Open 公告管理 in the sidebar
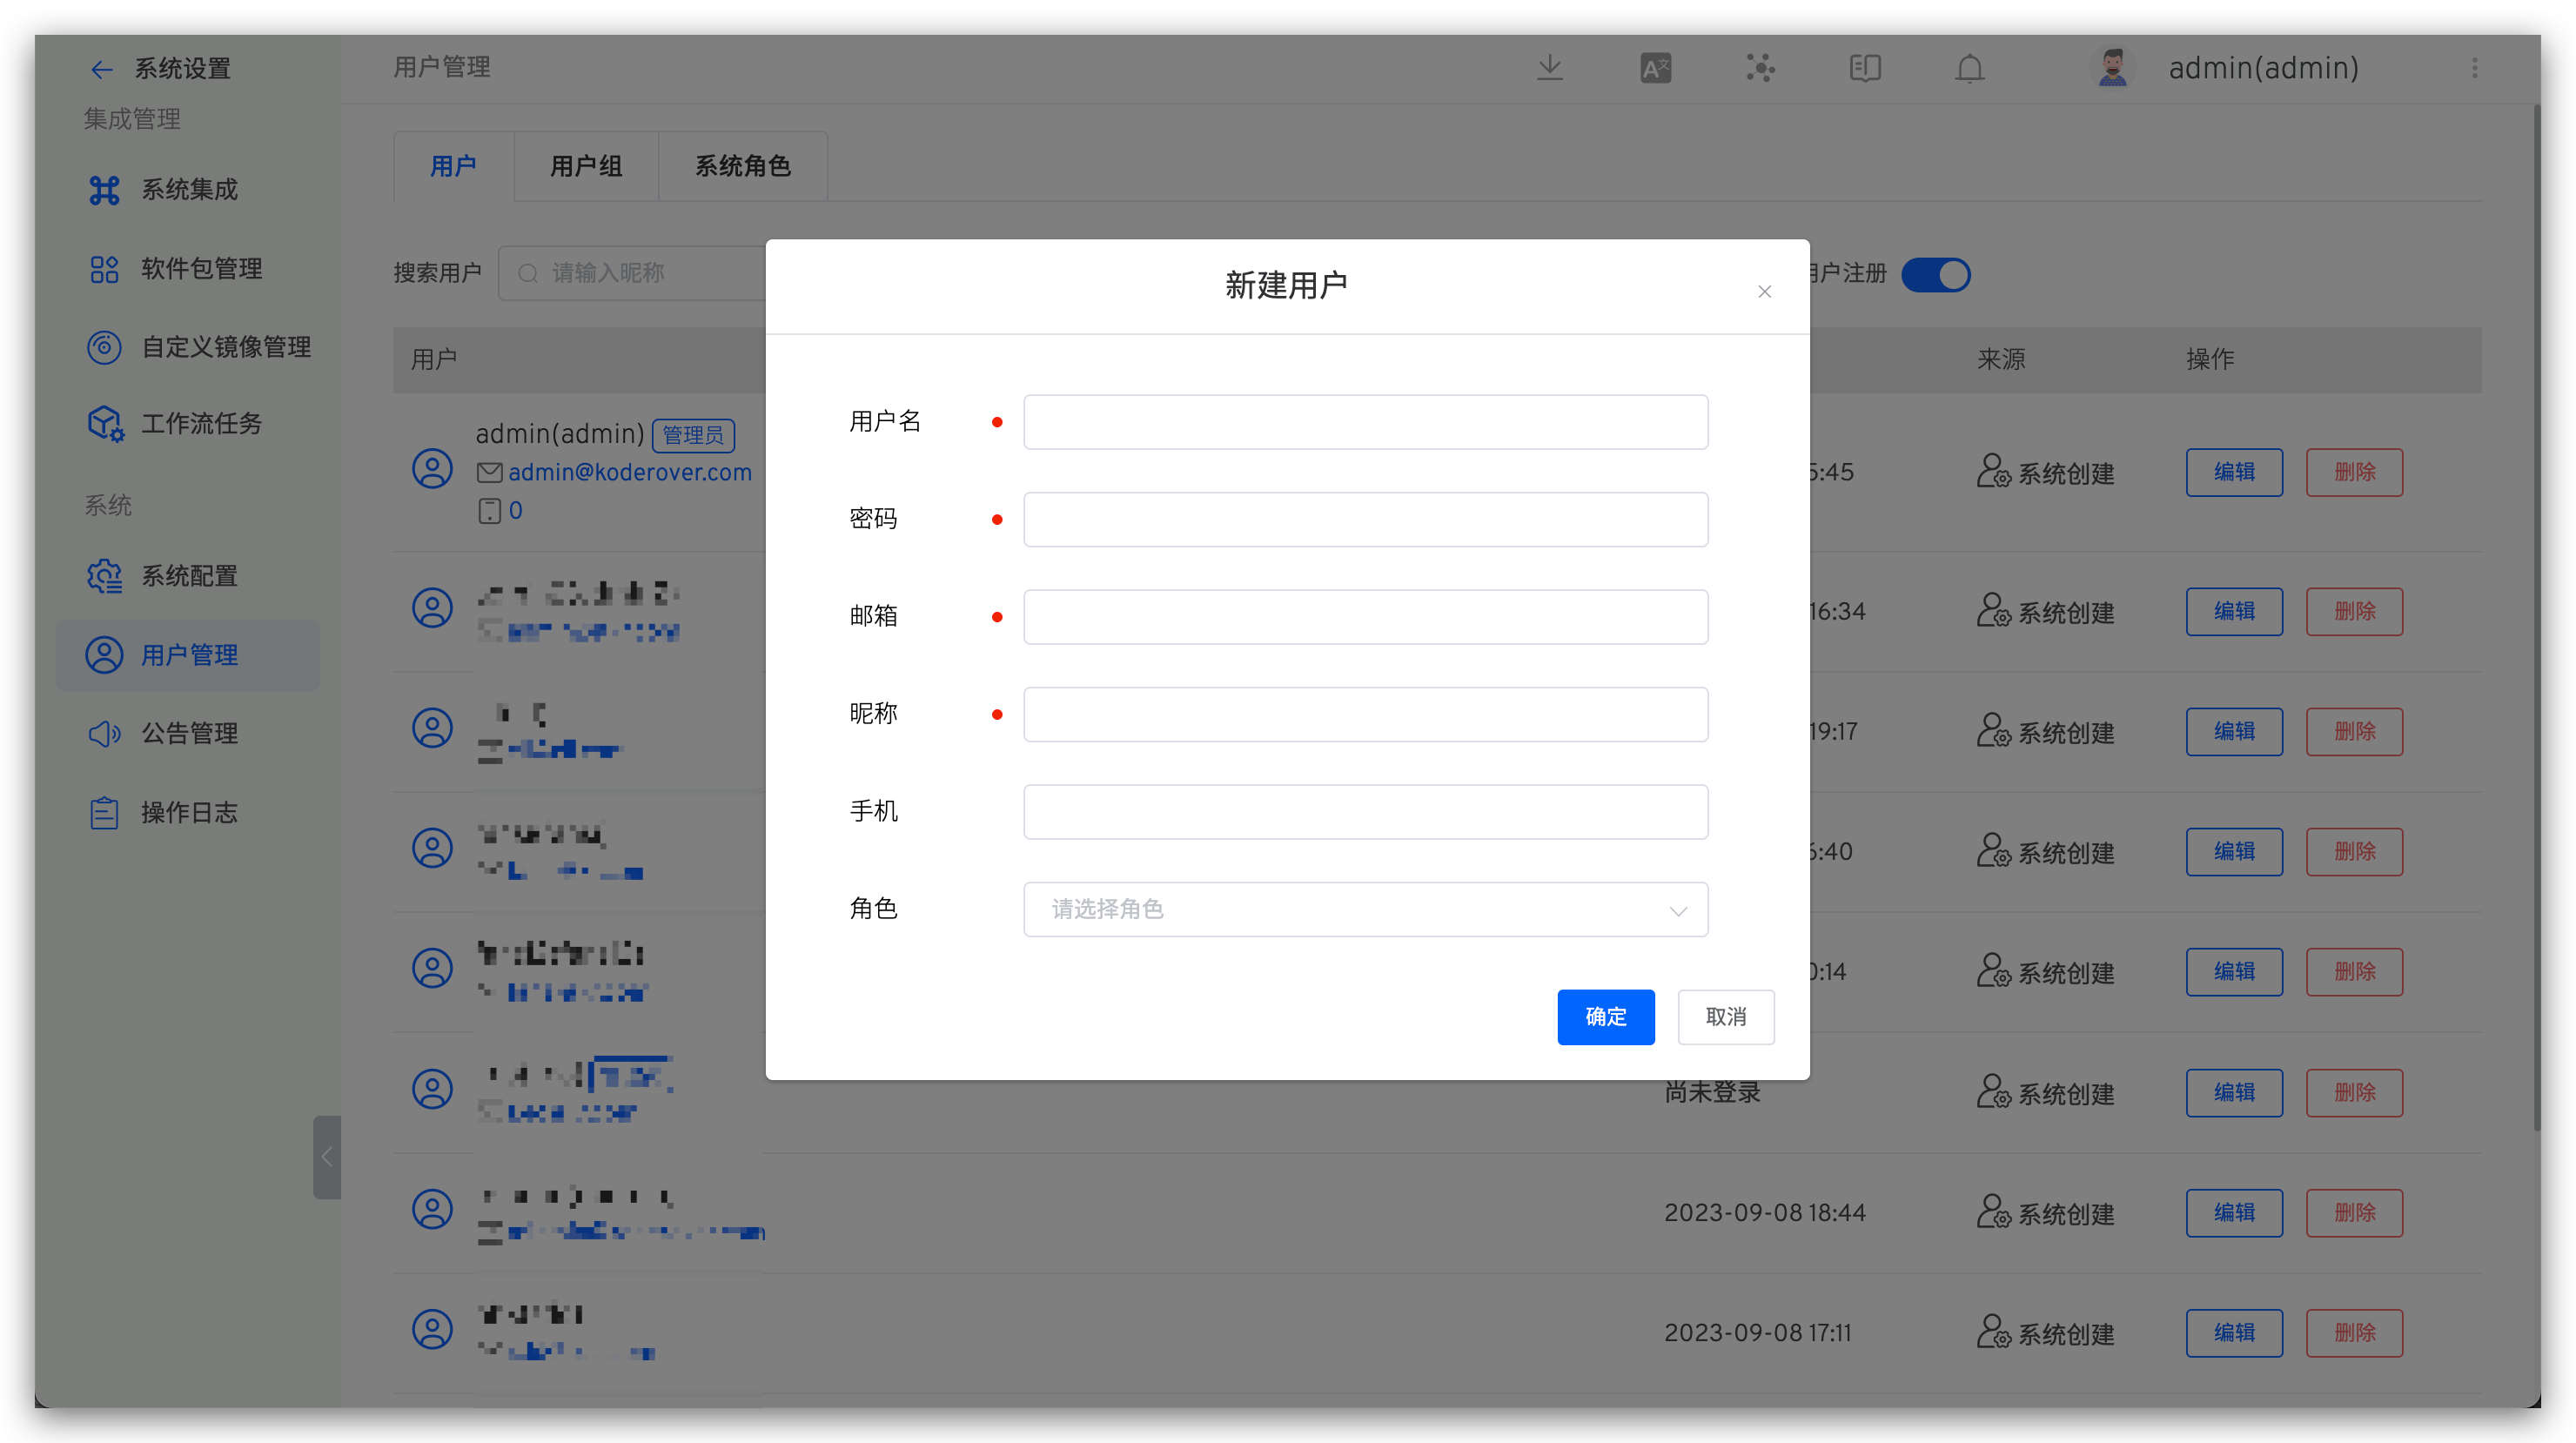2576x1443 pixels. click(x=188, y=733)
